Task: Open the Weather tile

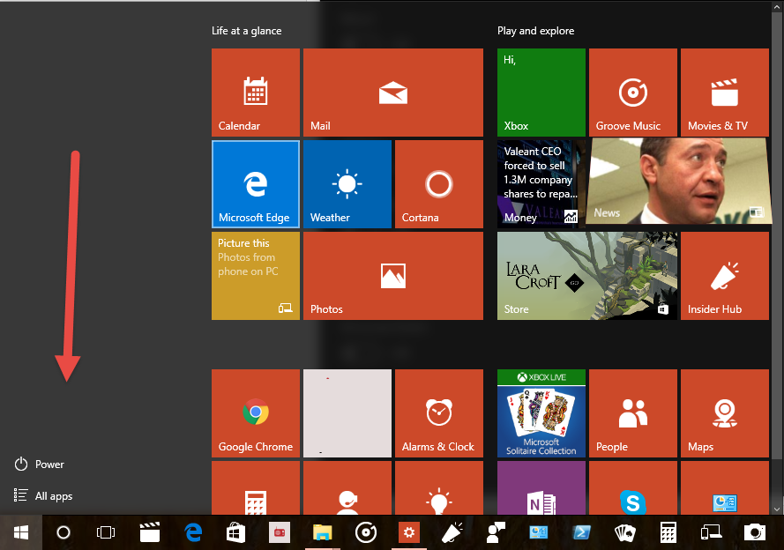Action: pos(347,184)
